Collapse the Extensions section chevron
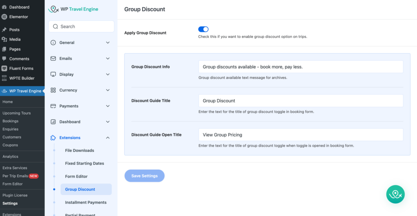 tap(108, 138)
